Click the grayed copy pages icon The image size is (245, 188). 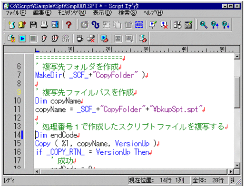point(118,25)
